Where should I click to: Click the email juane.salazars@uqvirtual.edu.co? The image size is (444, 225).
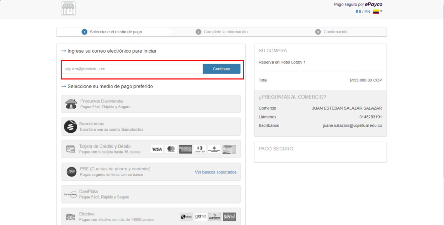coord(352,125)
